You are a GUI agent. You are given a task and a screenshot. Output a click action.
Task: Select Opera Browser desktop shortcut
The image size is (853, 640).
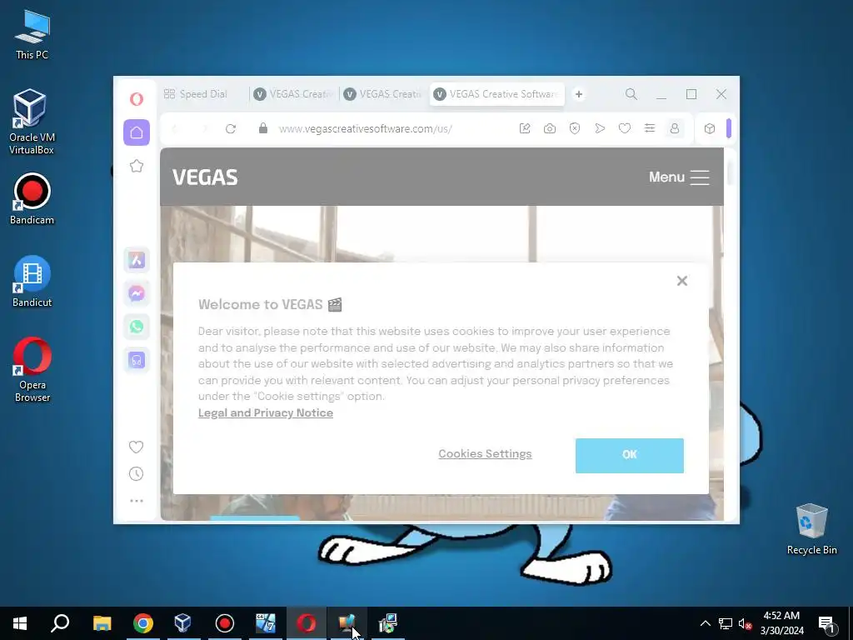[x=32, y=370]
